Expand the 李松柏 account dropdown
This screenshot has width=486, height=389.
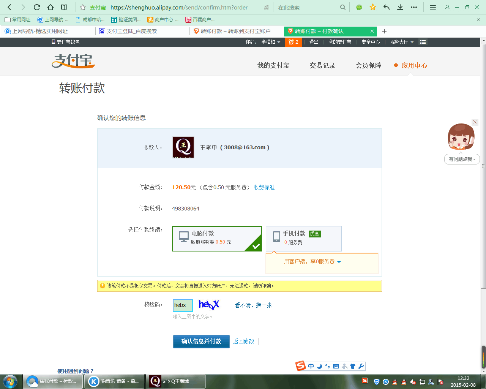271,42
